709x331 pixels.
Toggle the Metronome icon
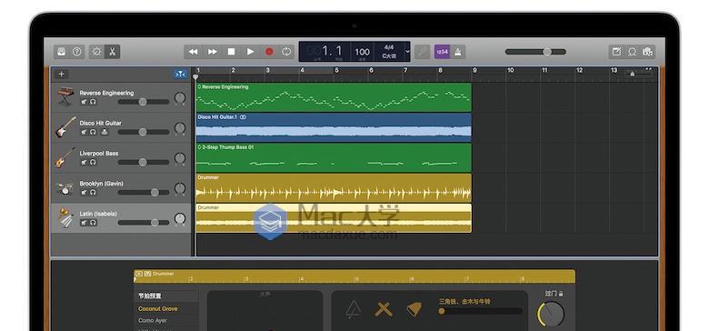click(457, 52)
